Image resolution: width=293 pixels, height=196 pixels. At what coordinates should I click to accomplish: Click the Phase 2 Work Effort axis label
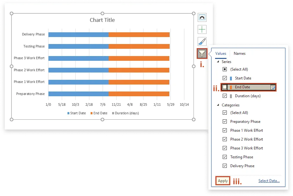click(29, 70)
